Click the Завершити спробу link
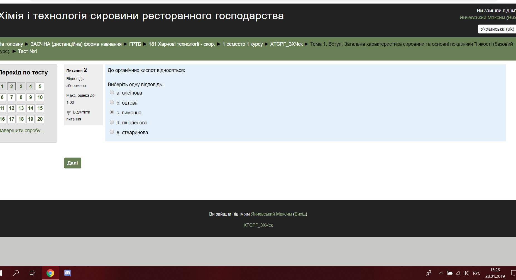This screenshot has height=280, width=516. 22,131
